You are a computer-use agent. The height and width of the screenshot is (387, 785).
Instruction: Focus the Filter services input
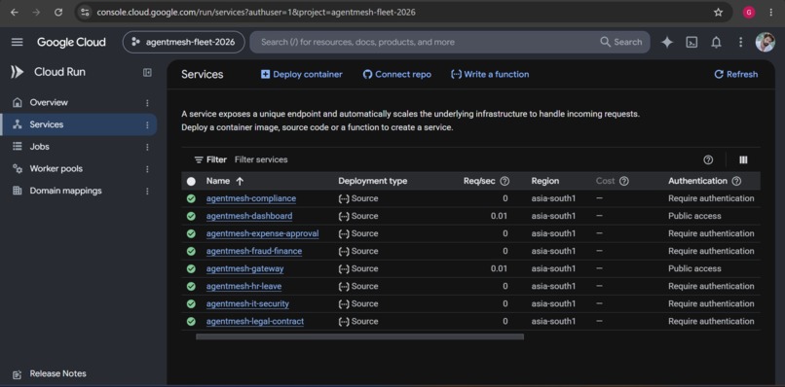click(261, 159)
